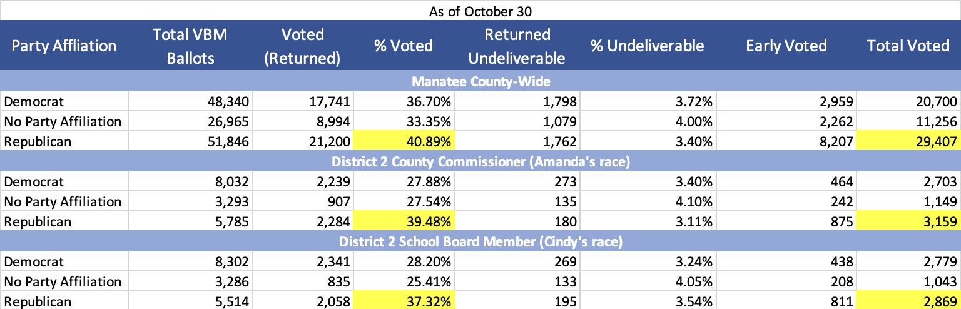This screenshot has height=309, width=961.
Task: Select the Voted (Returned) header cell
Action: click(x=302, y=46)
